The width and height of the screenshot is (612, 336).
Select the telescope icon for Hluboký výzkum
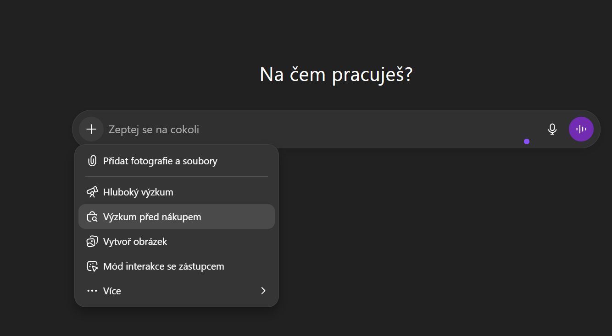(x=92, y=192)
